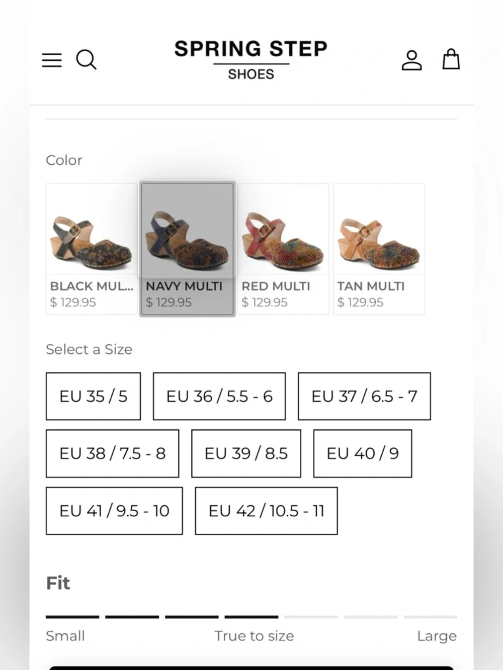Click the Navy Multi $129.95 price label
Image resolution: width=503 pixels, height=670 pixels.
(x=169, y=303)
